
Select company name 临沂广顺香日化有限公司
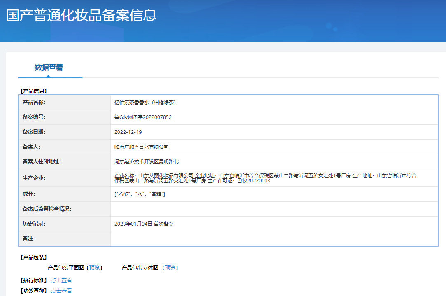click(x=142, y=147)
